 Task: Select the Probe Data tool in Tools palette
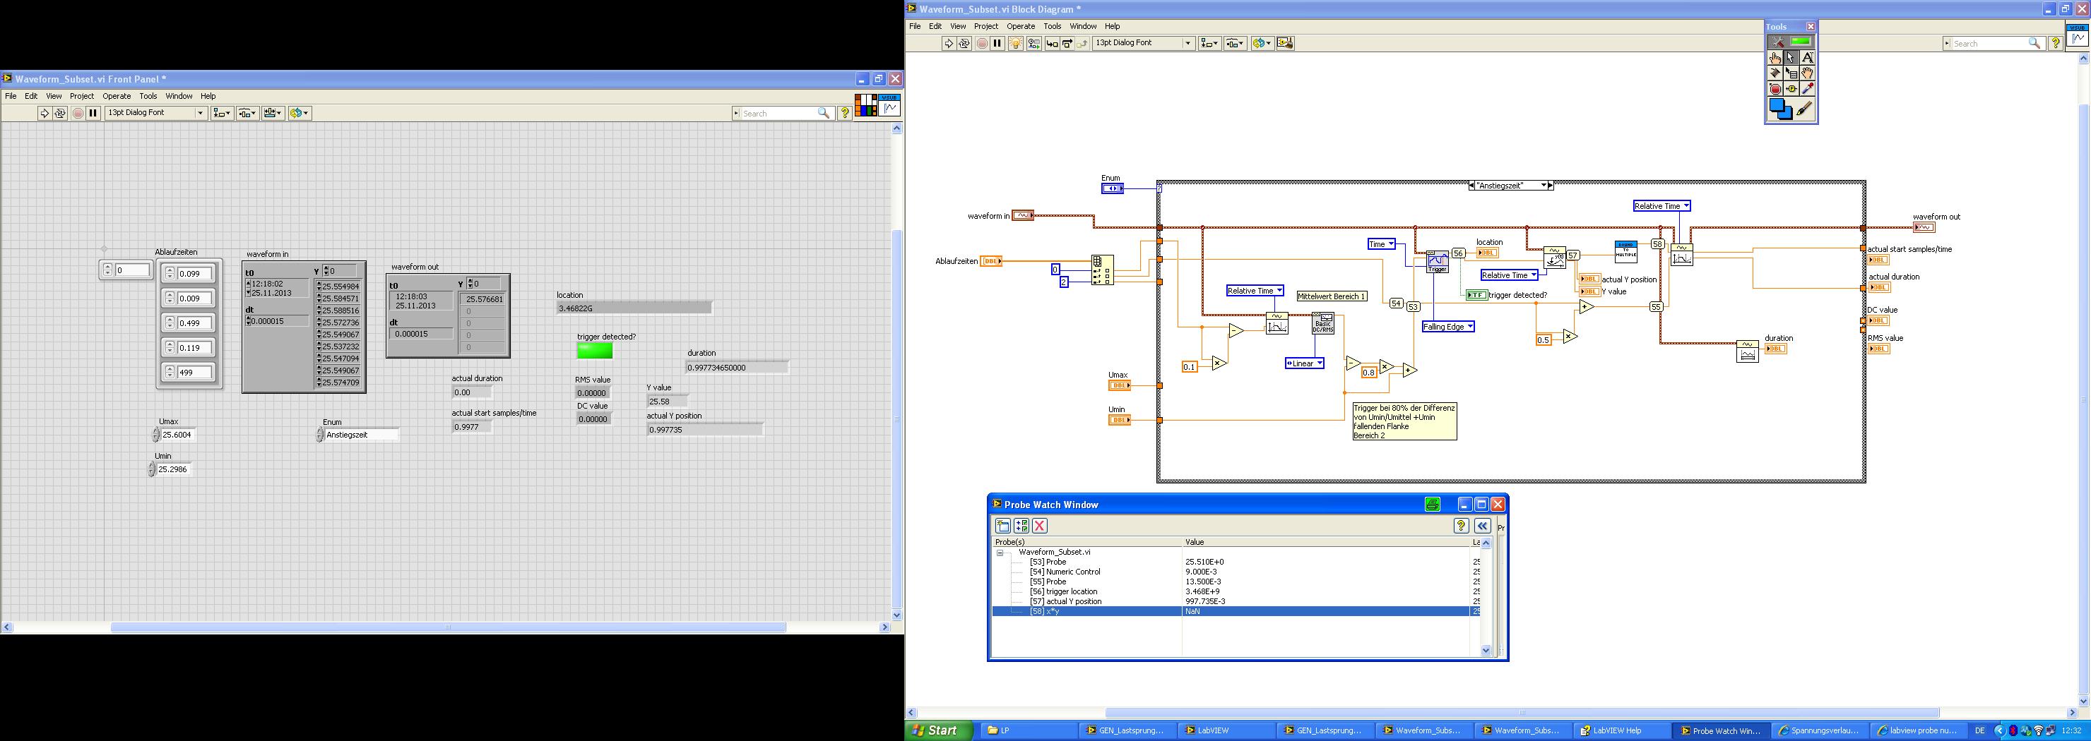coord(1791,88)
